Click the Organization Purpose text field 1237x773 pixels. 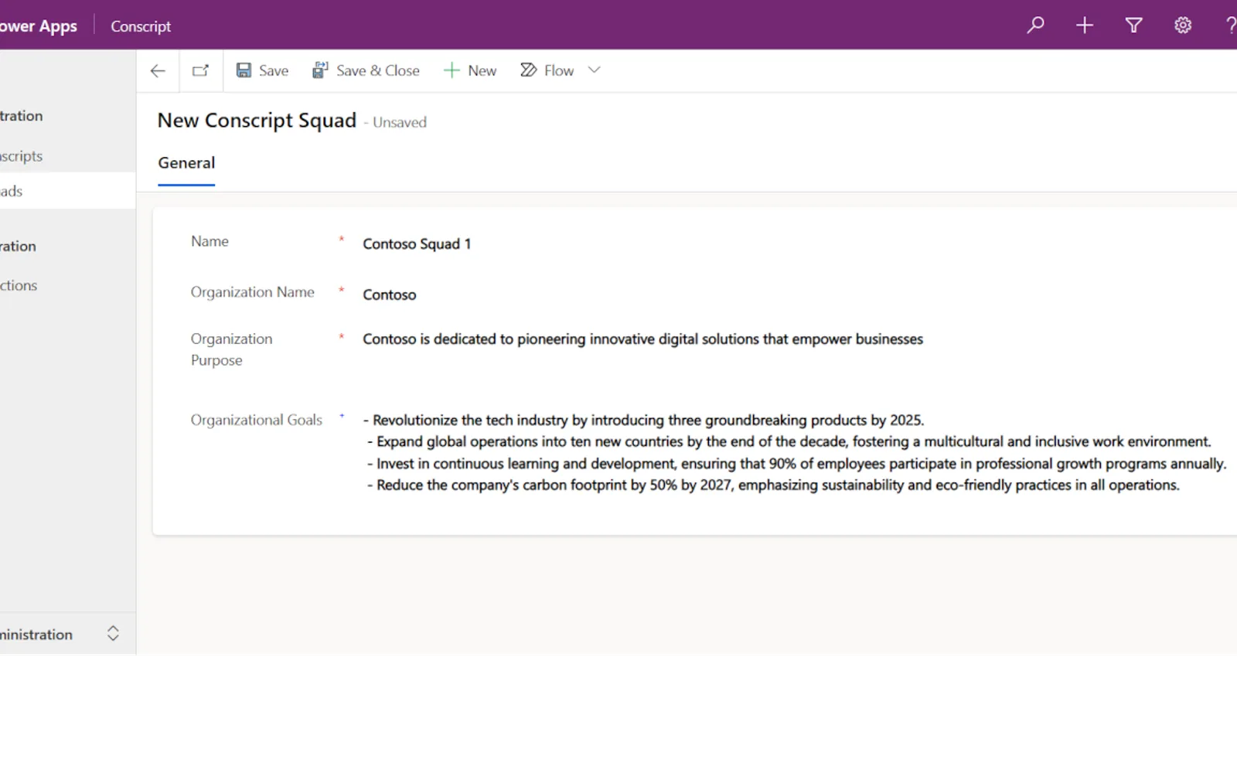tap(796, 349)
